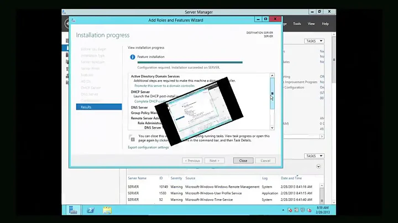Click the Next button in the wizard
The height and width of the screenshot is (223, 398).
point(214,161)
